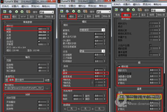This screenshot has width=167, height=112.
Task: Enable the 火焰产生烟 checkbox
Action: click(x=150, y=45)
